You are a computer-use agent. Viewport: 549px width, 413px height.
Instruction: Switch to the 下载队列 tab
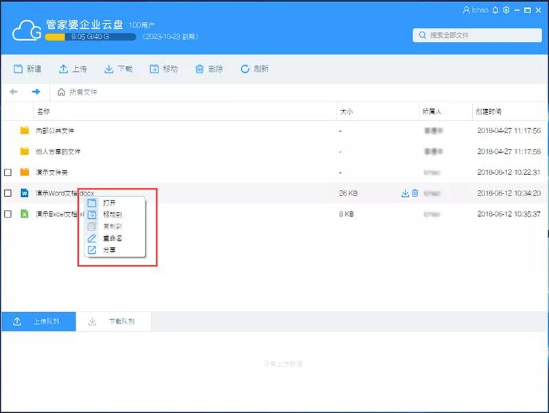pos(114,321)
